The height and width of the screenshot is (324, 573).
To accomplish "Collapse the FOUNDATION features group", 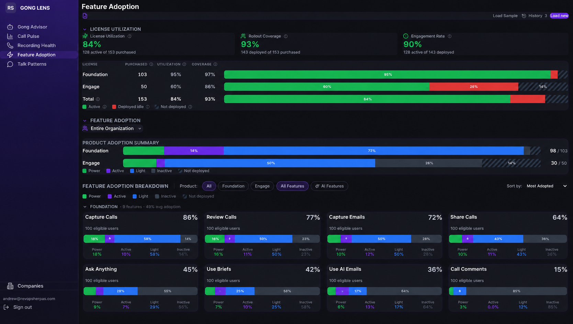I will [x=85, y=207].
